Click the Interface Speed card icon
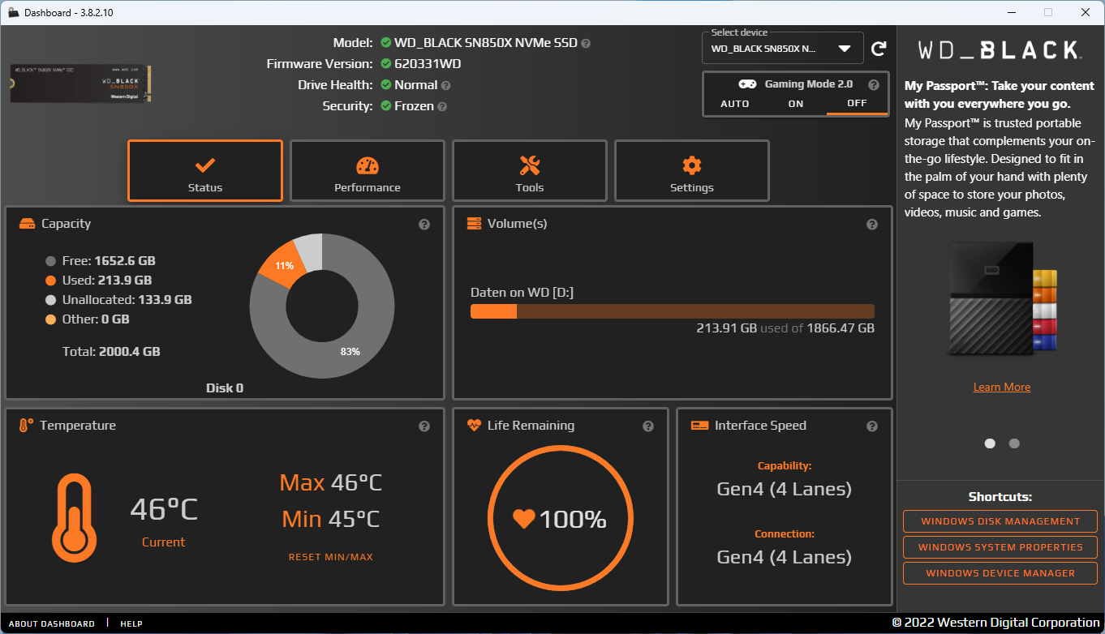Viewport: 1105px width, 634px height. (699, 426)
